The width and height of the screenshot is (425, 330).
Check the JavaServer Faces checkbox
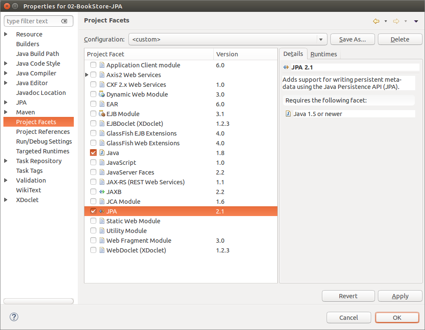click(93, 172)
